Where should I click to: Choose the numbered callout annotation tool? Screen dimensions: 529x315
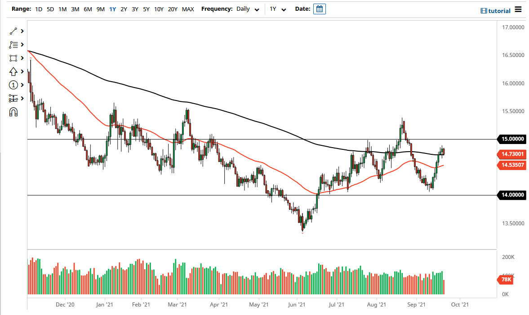point(13,85)
